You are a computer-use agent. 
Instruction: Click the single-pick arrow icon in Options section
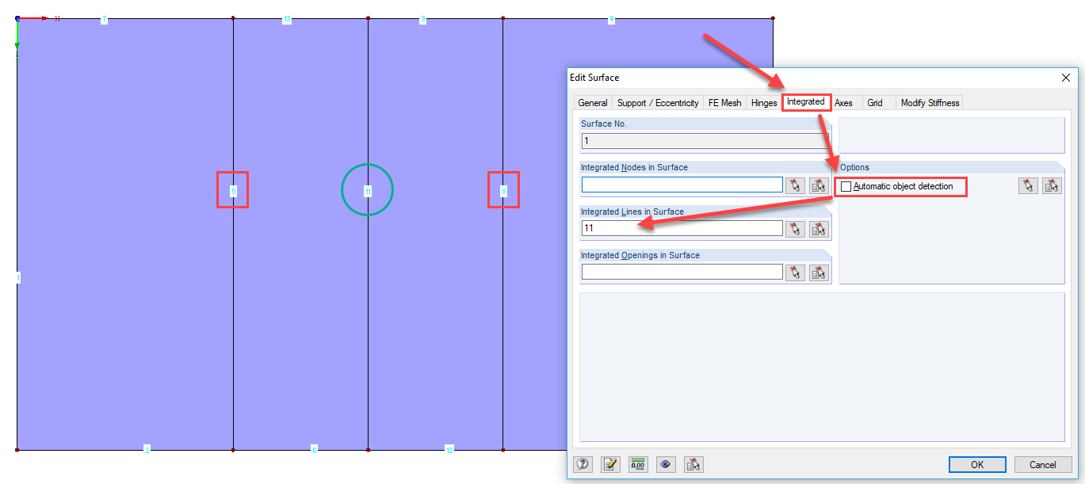click(1027, 185)
